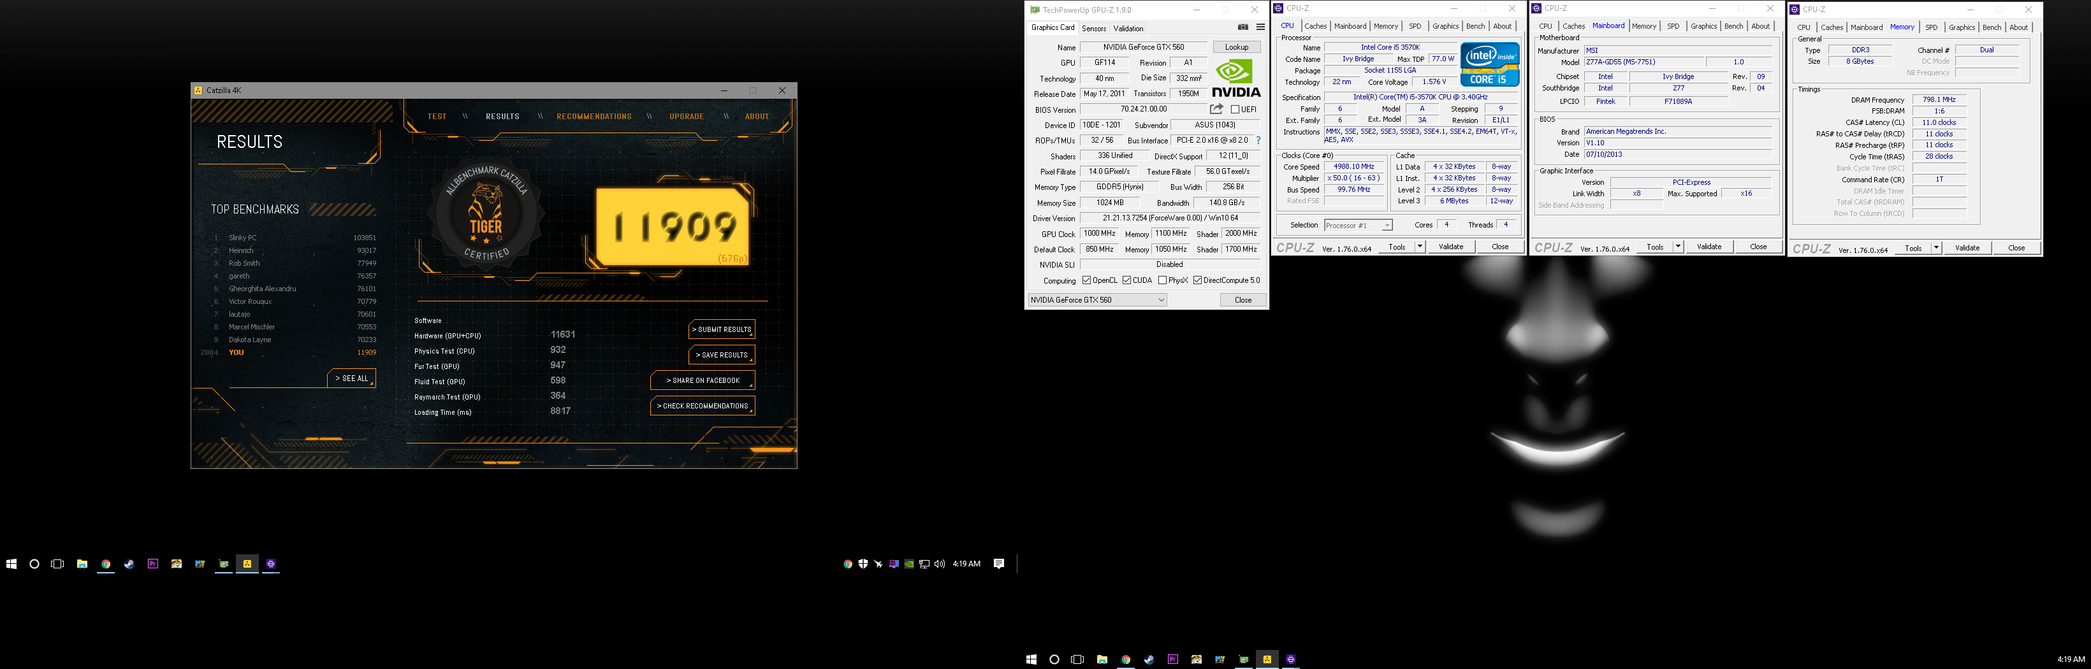This screenshot has width=2091, height=669.
Task: Click SAVE RESULTS in Catzilla
Action: coord(722,355)
